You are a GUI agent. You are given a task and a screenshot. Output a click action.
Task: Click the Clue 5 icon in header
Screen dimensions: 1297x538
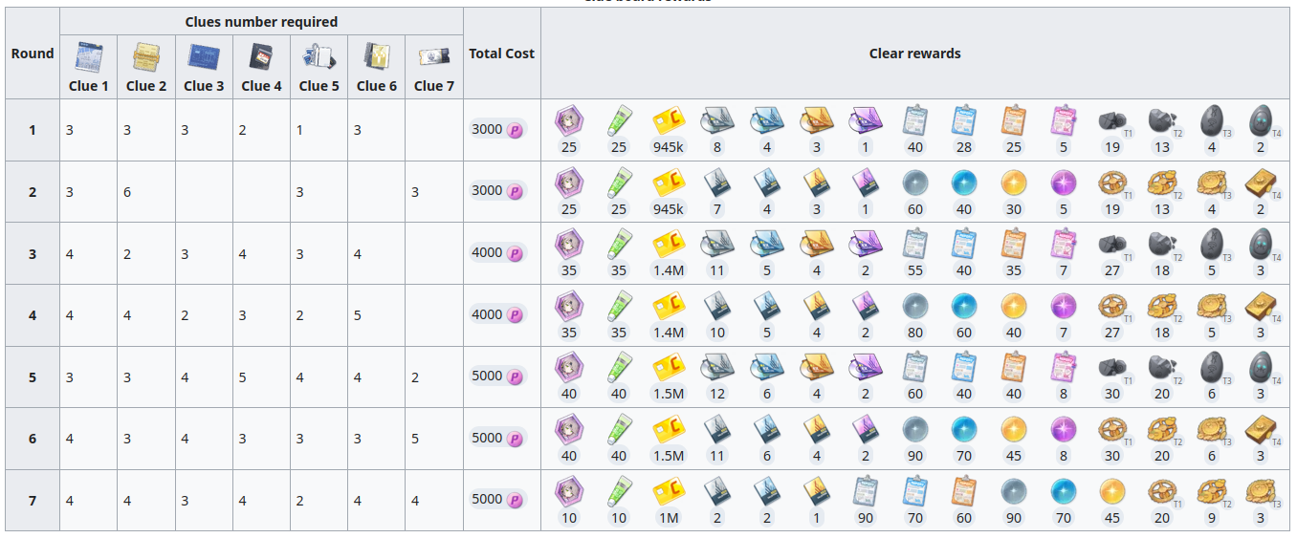[x=319, y=57]
